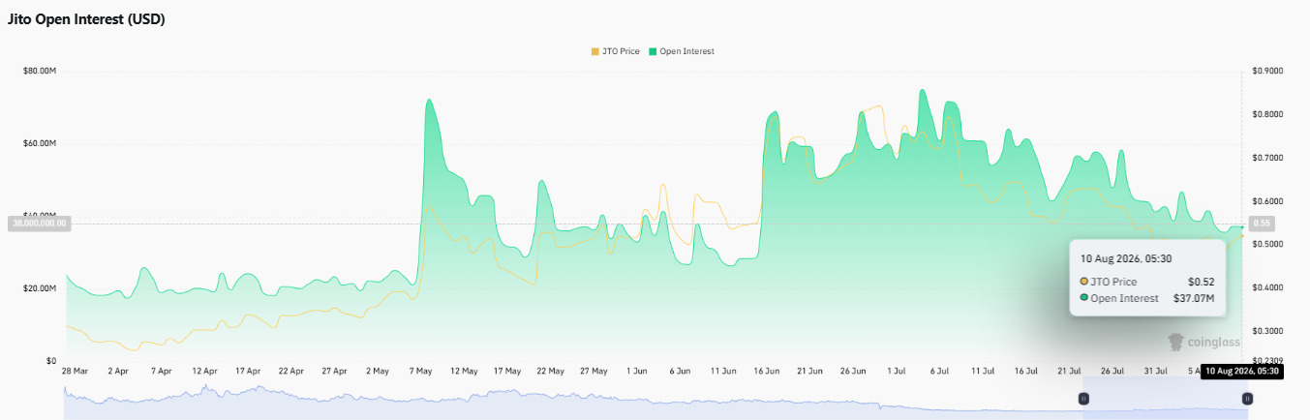This screenshot has height=420, width=1310.
Task: Click the 17 May date on the x-axis
Action: [507, 371]
